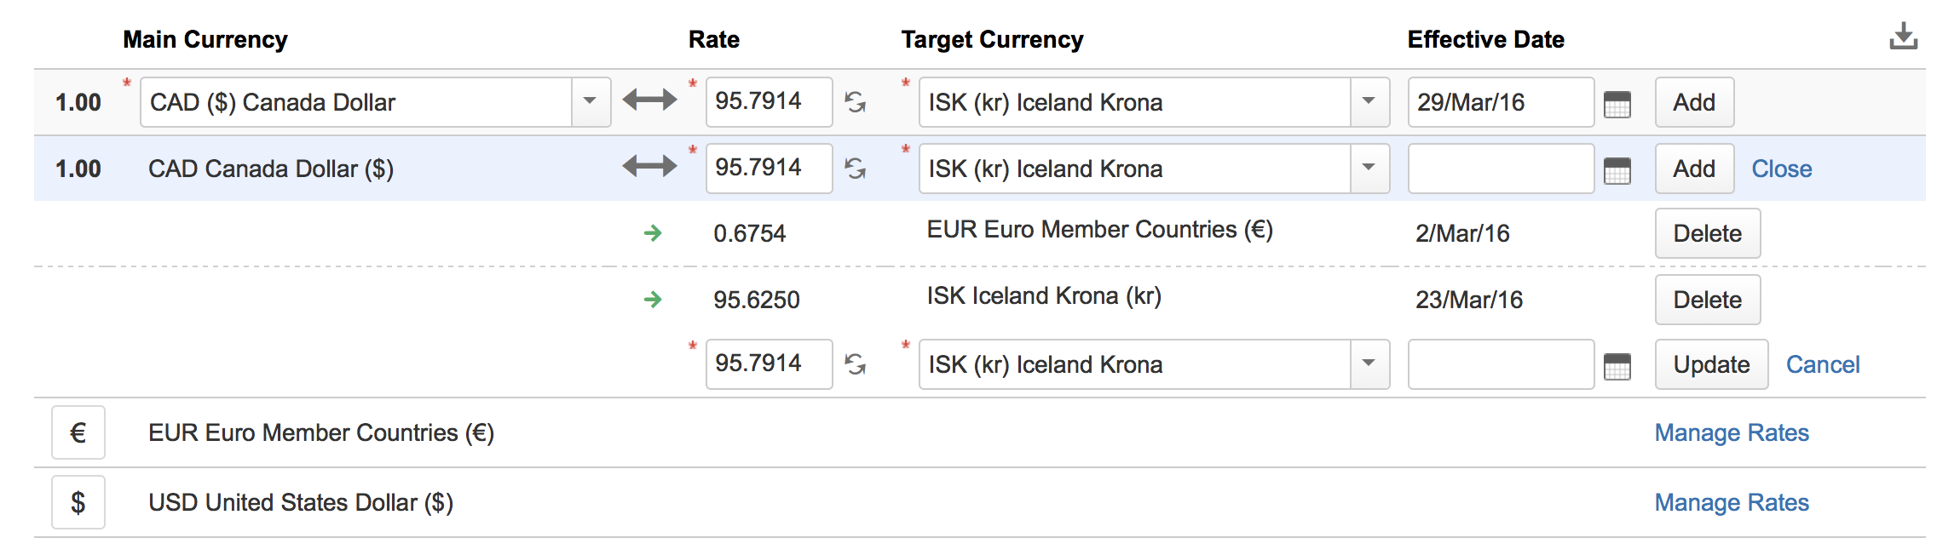The image size is (1960, 555).
Task: Click the download icon above the table
Action: point(1903,37)
